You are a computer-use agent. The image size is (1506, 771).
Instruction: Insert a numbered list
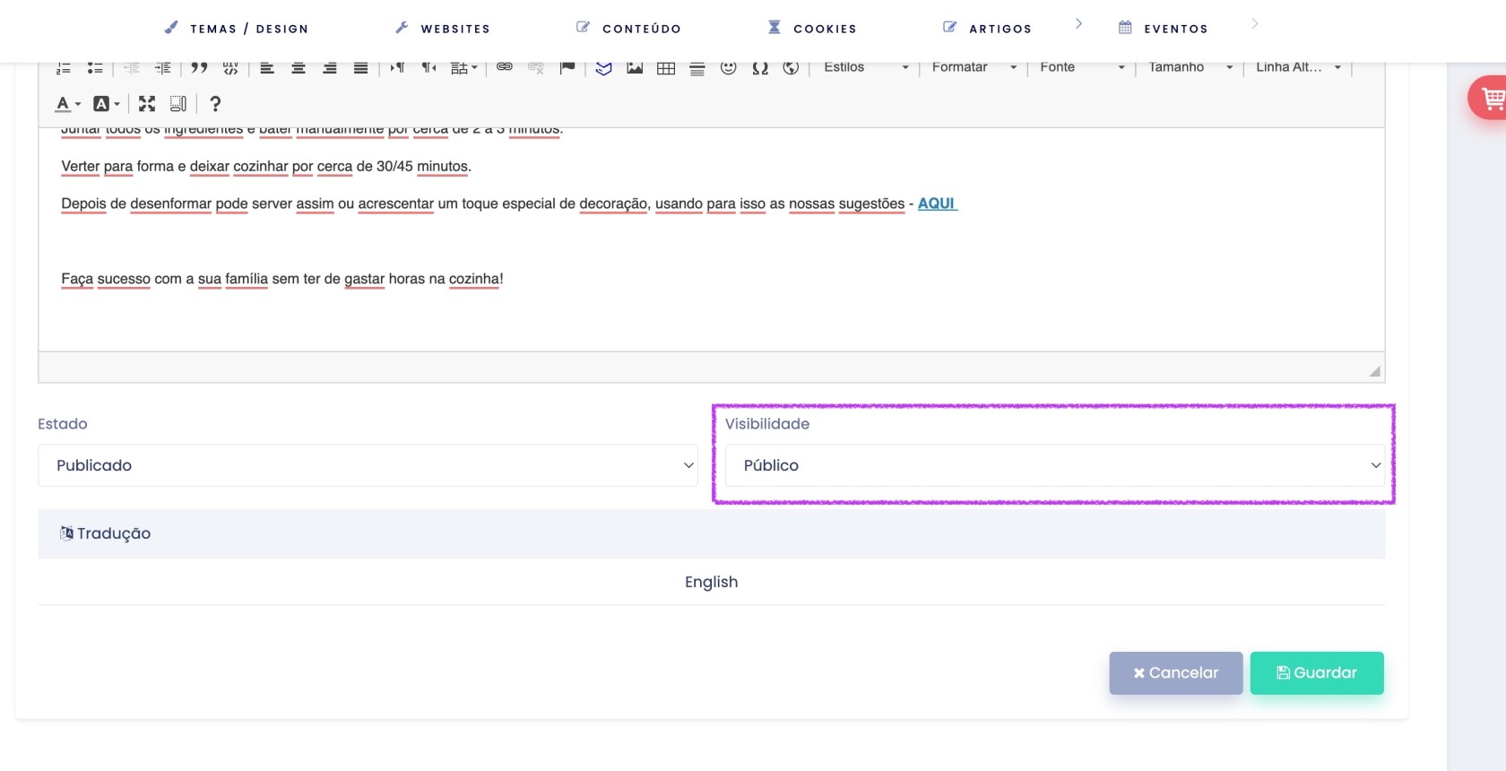tap(64, 68)
